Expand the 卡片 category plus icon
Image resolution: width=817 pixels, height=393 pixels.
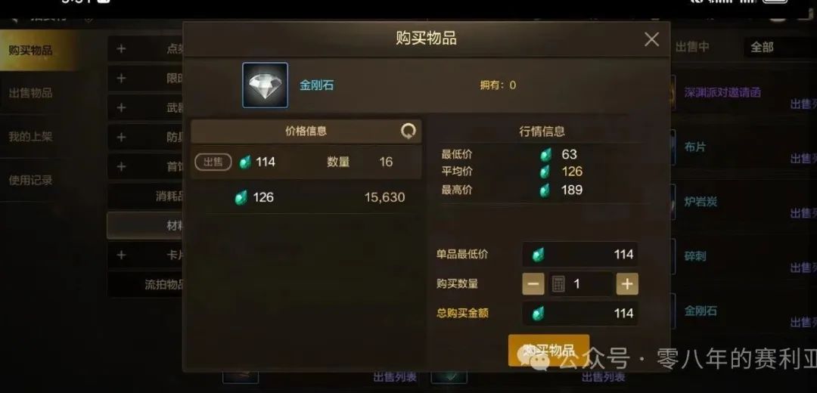[x=121, y=255]
